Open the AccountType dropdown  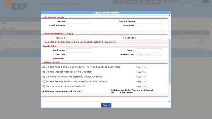[149, 54]
